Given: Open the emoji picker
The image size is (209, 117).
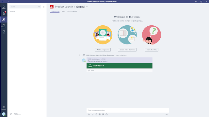Looking at the screenshot, I should point(96,114).
